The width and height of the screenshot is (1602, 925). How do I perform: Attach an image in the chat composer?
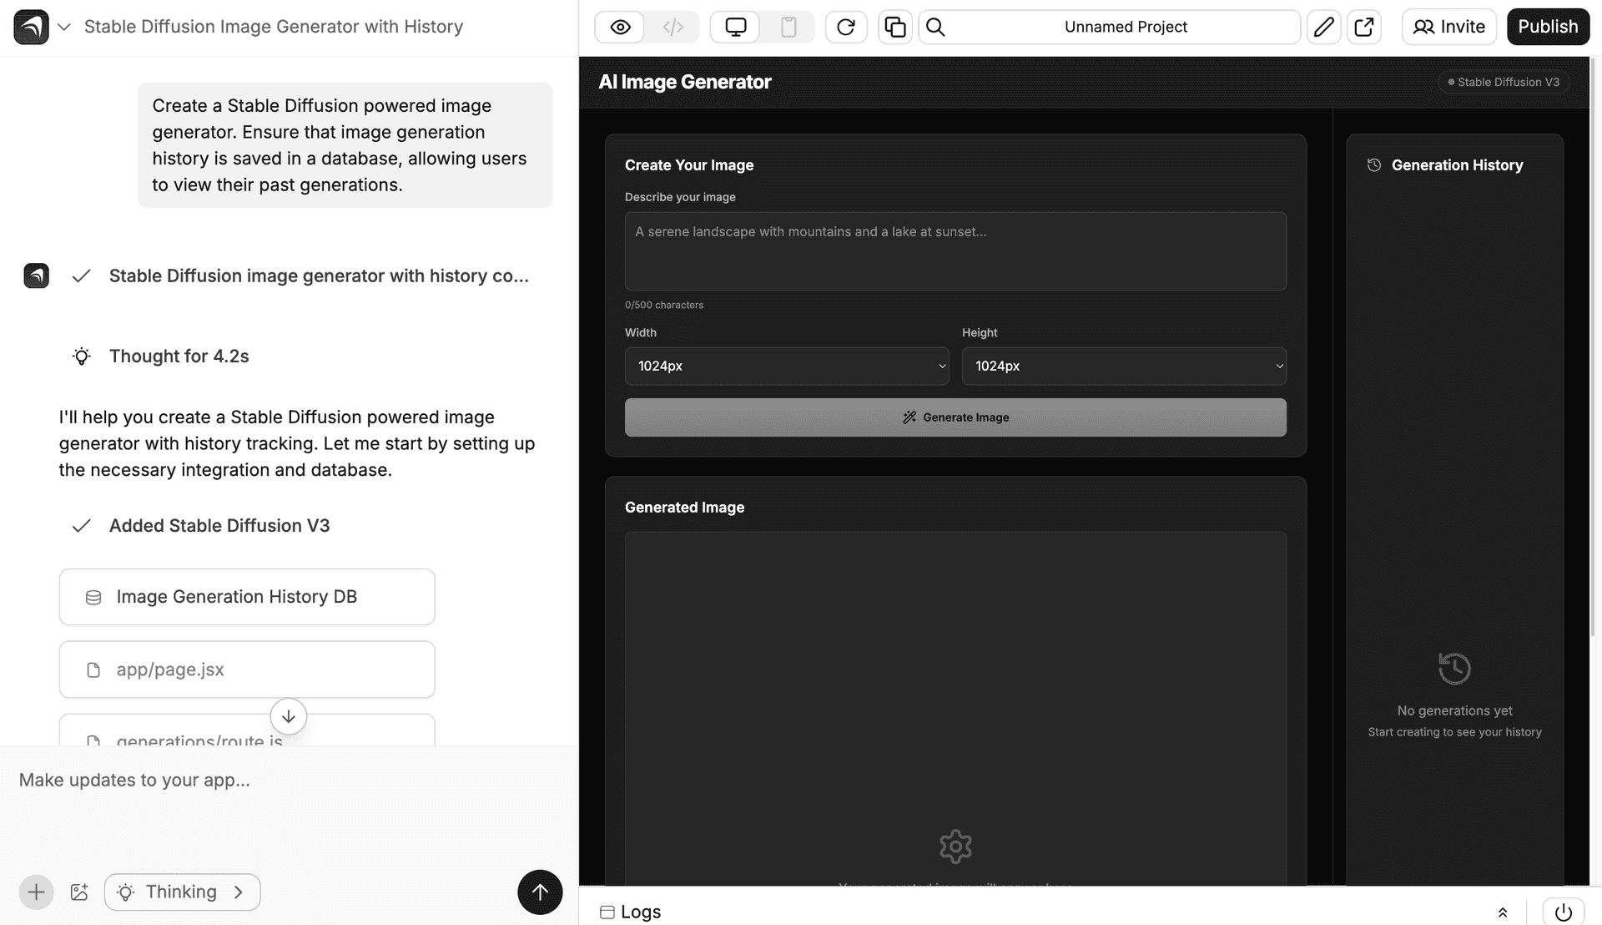79,892
